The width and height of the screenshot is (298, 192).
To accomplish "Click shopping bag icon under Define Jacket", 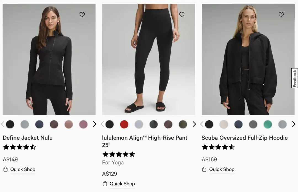I will click(x=5, y=169).
